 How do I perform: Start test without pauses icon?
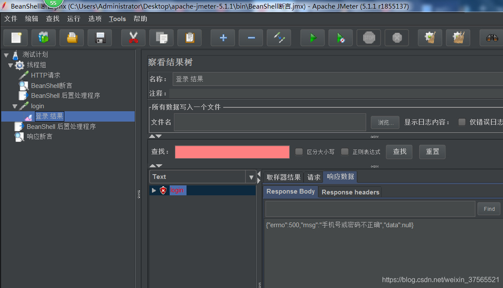341,38
